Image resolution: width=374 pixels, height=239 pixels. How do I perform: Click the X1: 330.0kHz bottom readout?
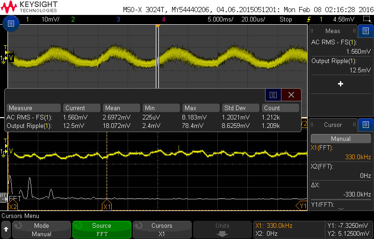[274, 225]
